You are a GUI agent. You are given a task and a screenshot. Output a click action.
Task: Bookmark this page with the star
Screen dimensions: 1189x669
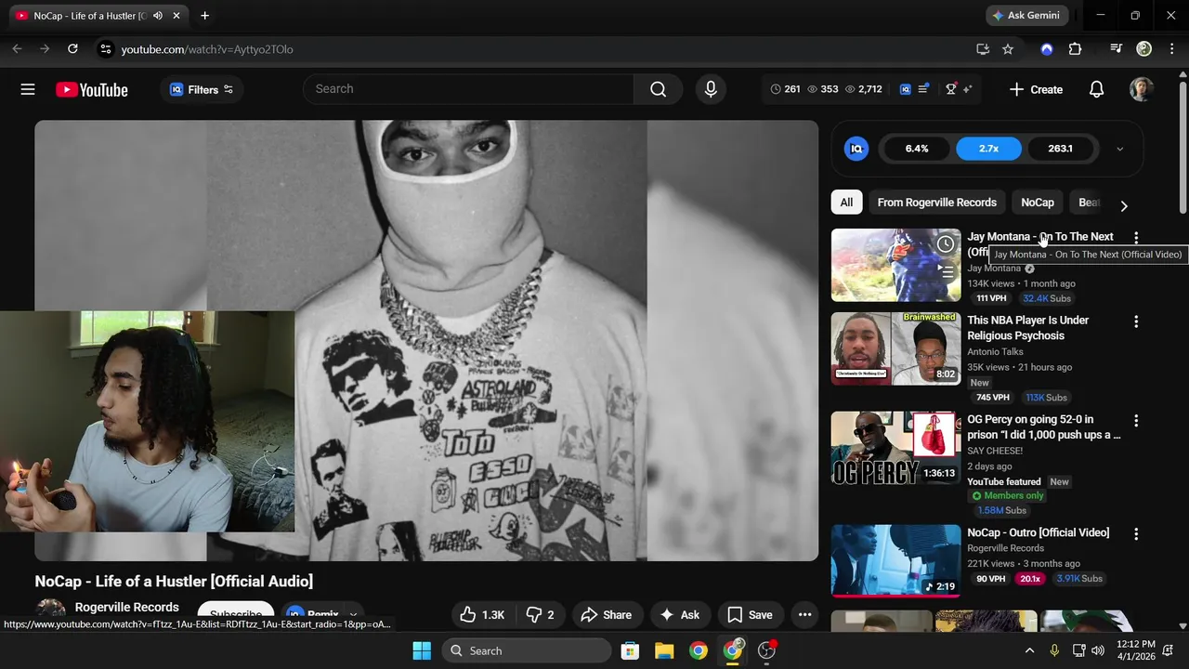pos(1008,49)
